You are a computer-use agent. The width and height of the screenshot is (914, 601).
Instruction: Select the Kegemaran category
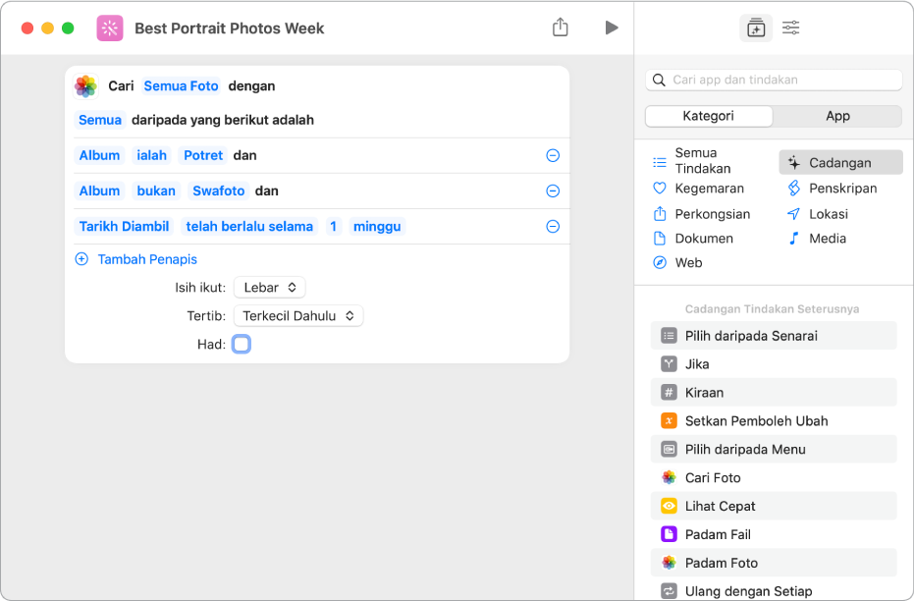point(709,188)
